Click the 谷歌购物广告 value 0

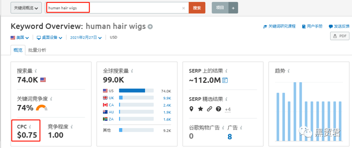191,136
